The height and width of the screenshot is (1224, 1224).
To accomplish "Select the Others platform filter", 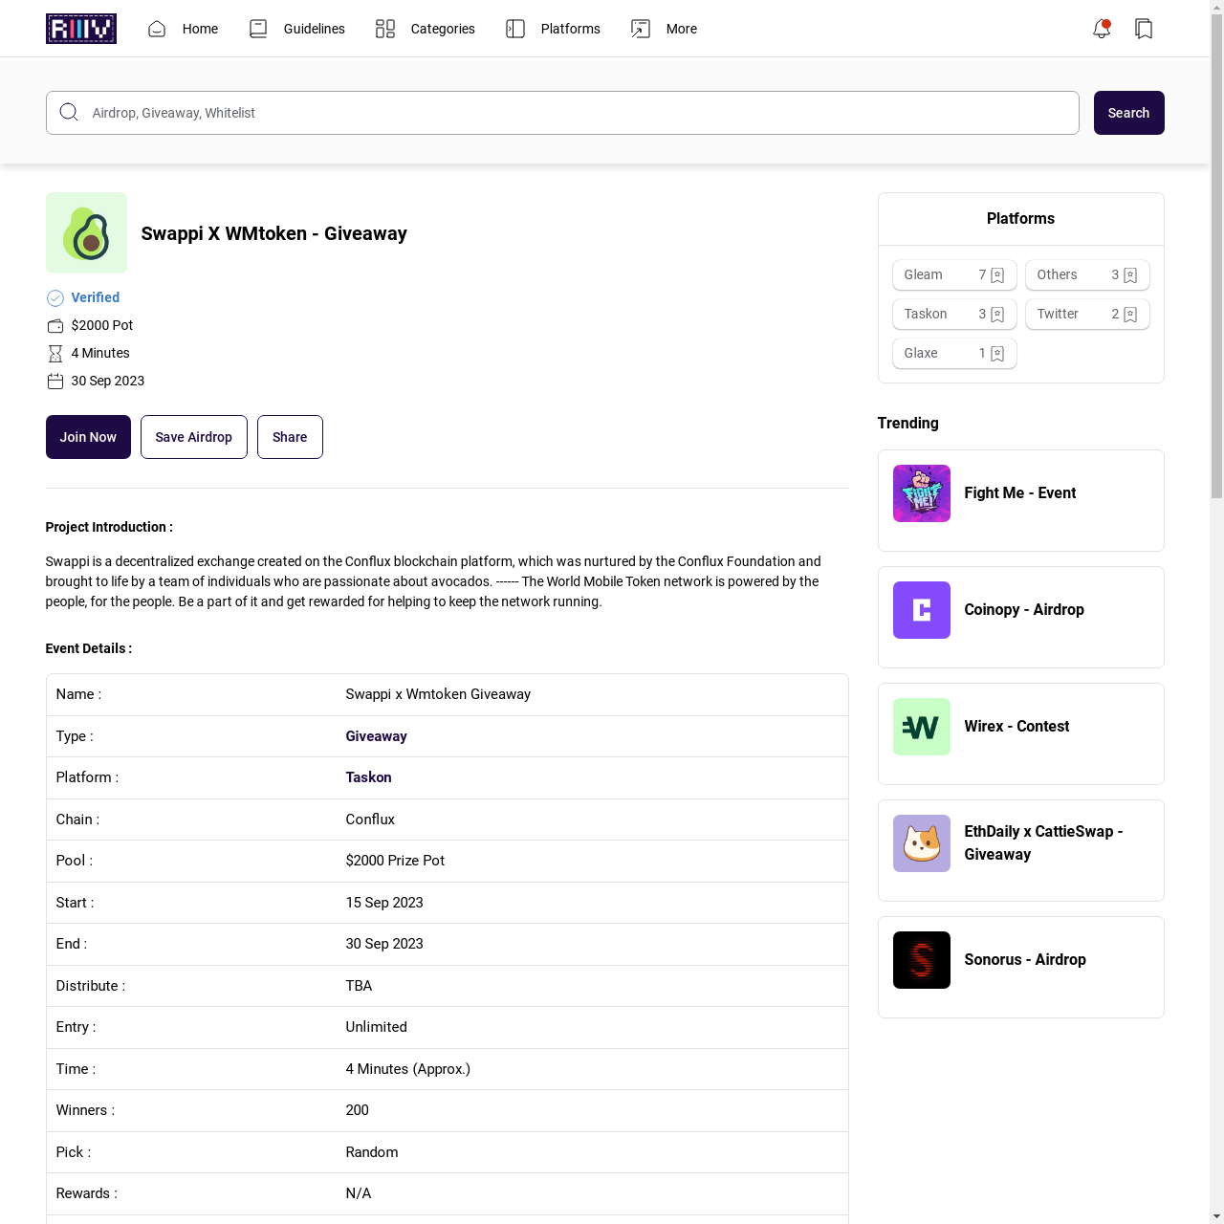I will point(1087,275).
